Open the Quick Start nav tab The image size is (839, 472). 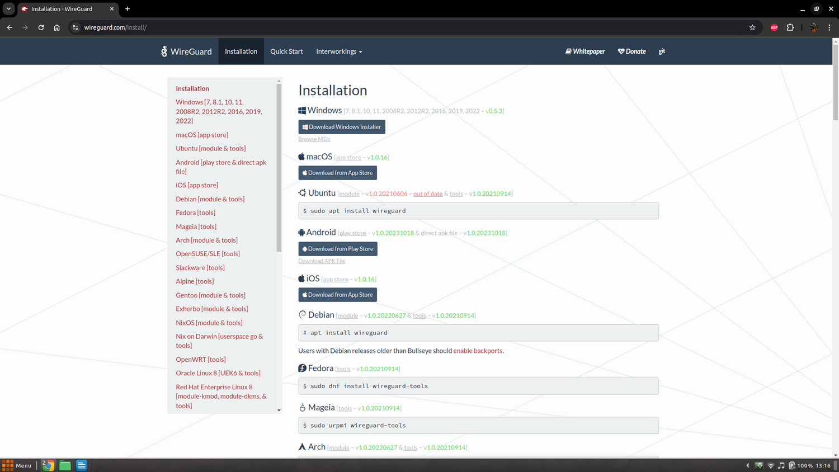coord(286,51)
